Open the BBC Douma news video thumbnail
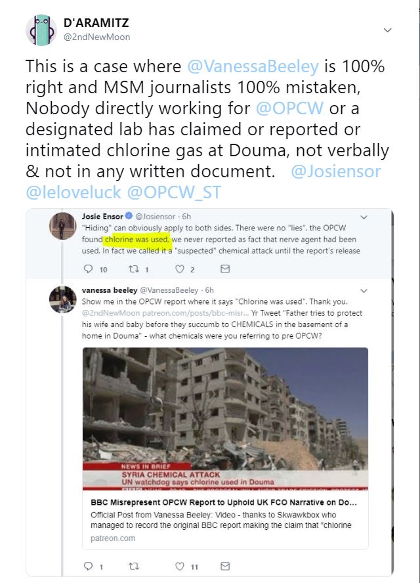 tap(225, 419)
